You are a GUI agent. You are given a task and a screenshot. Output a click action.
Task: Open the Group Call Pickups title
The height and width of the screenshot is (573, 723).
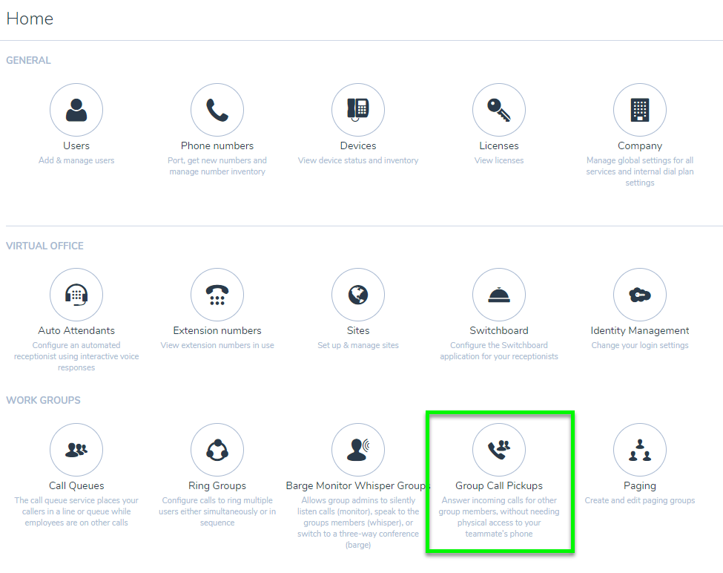click(499, 486)
